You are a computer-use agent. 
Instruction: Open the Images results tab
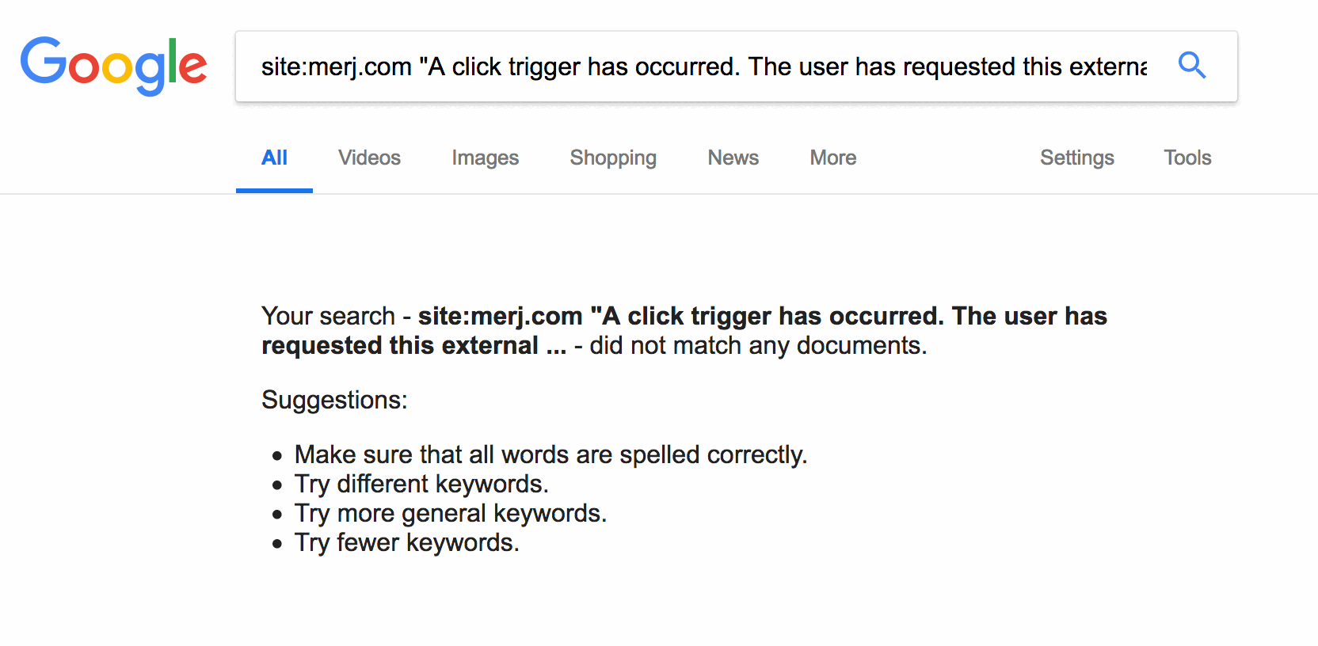coord(485,158)
